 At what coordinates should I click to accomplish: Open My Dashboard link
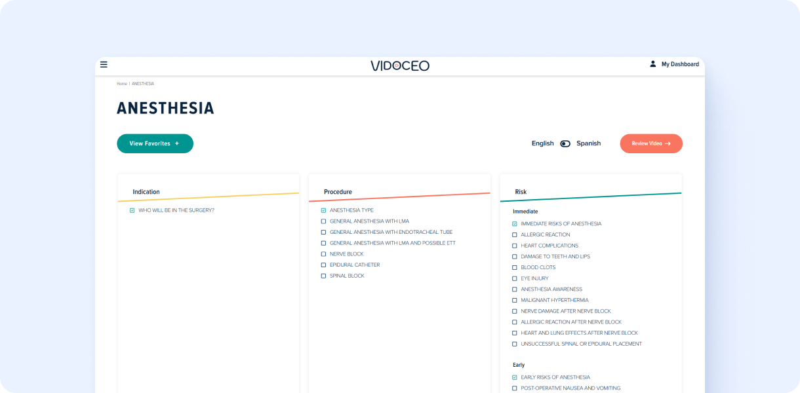click(680, 64)
